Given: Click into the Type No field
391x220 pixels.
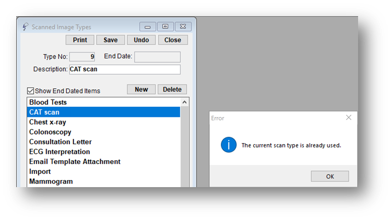Looking at the screenshot, I should coord(82,57).
